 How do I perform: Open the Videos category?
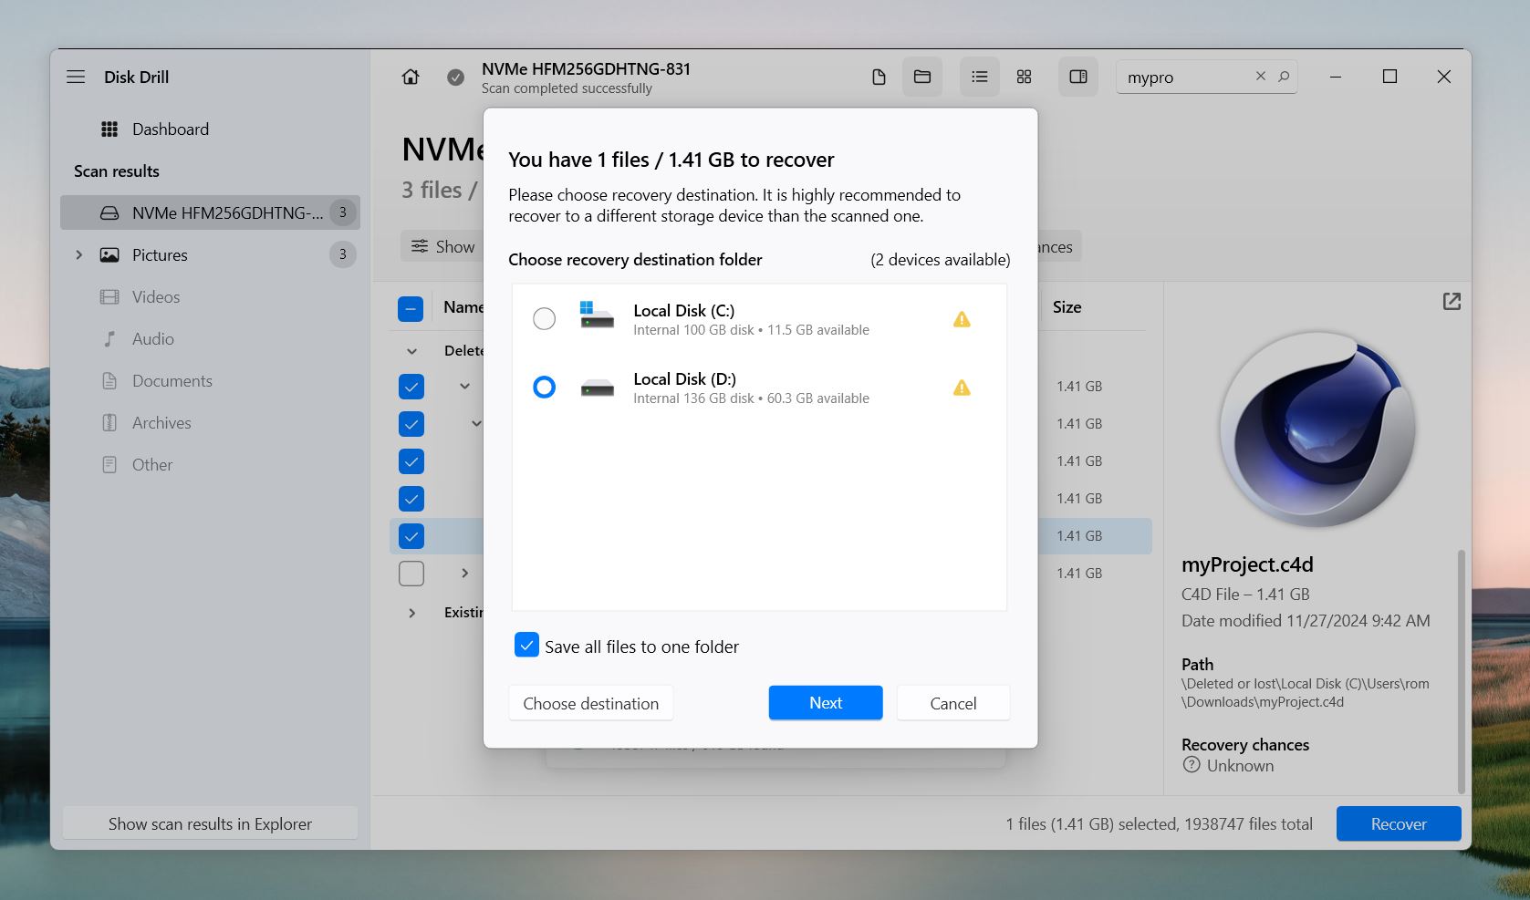156,297
